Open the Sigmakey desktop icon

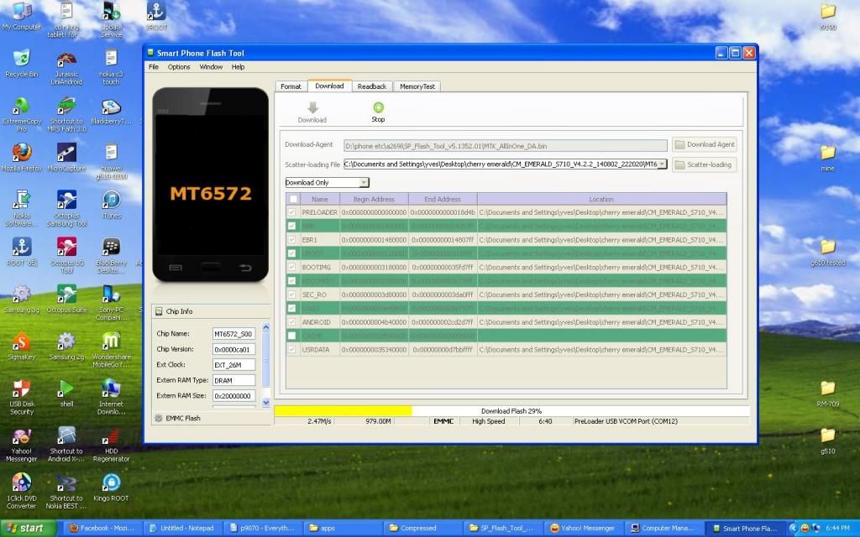pos(21,341)
